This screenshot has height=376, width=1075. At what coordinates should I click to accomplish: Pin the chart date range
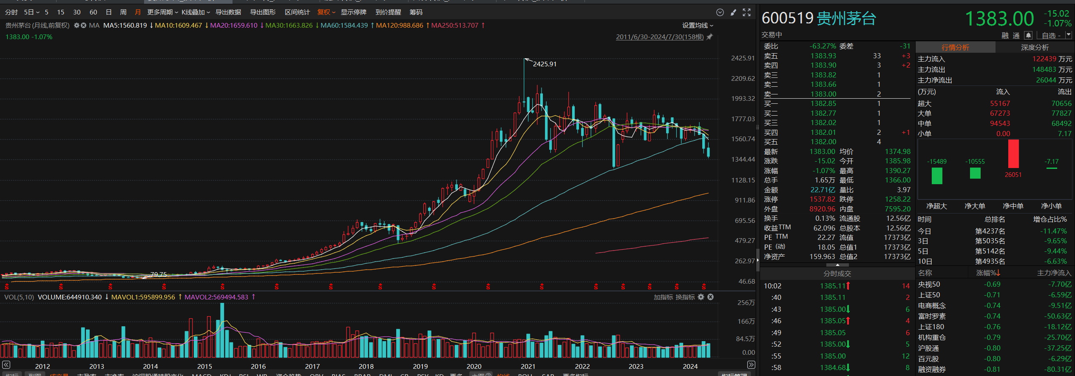point(709,37)
